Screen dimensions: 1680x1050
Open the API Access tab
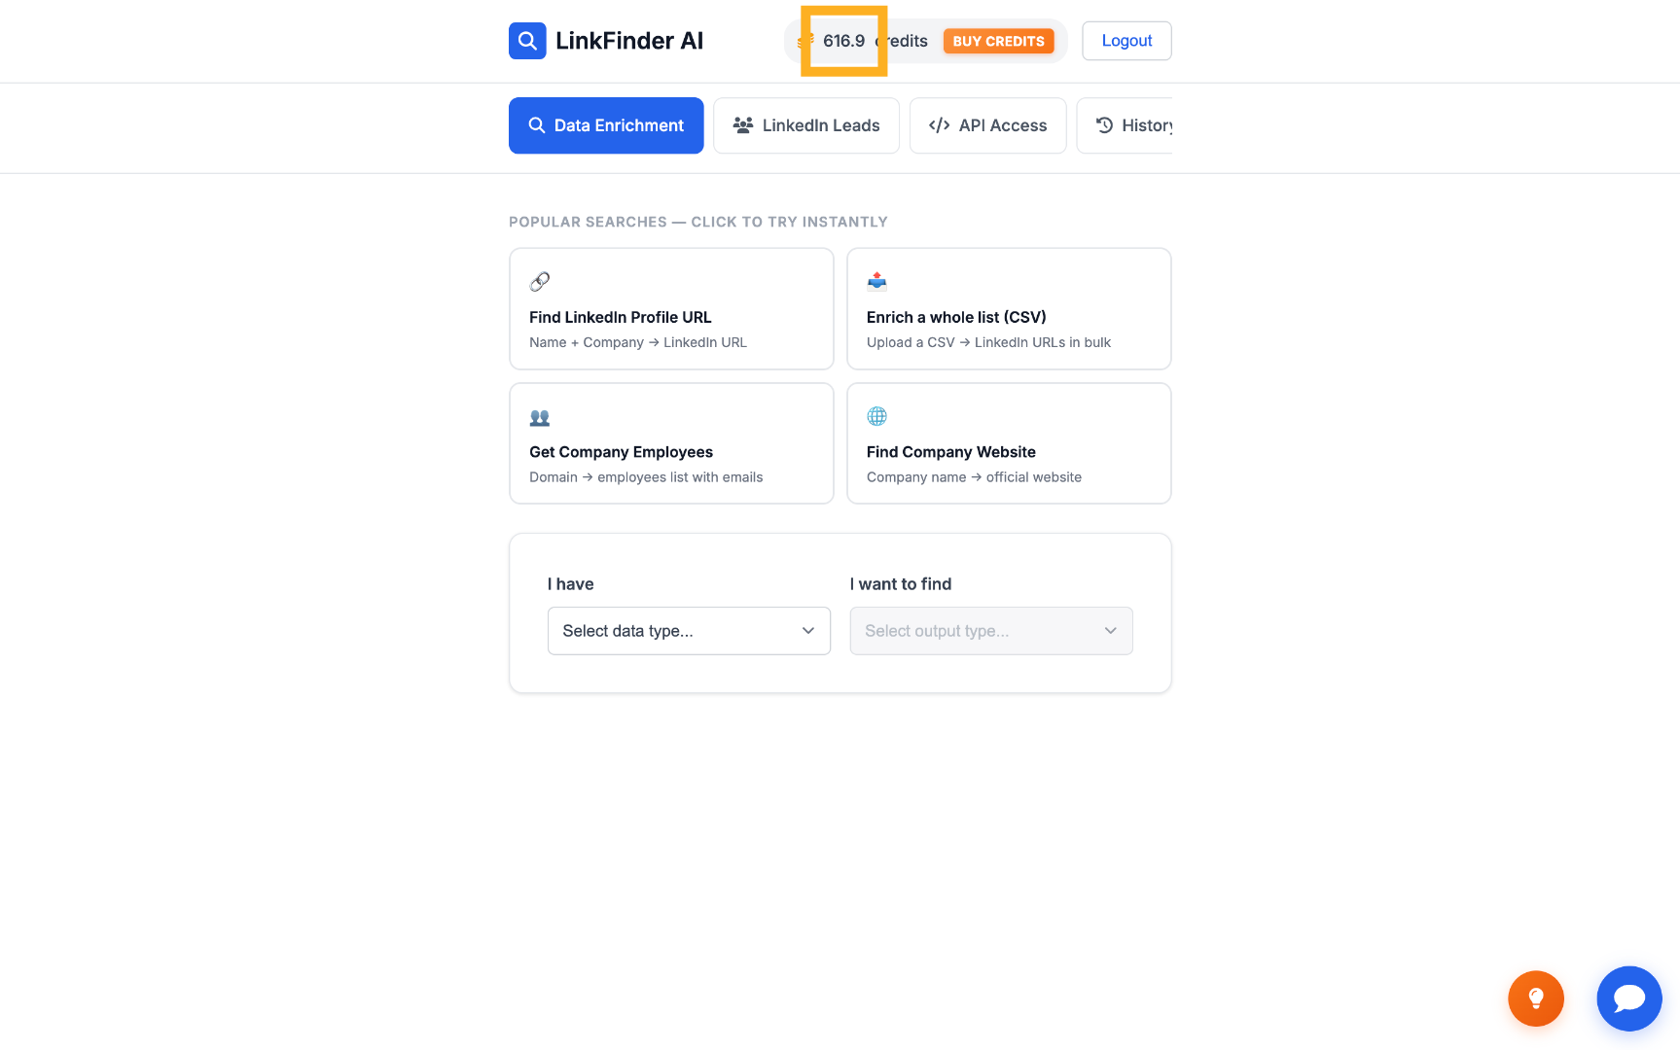tap(987, 125)
